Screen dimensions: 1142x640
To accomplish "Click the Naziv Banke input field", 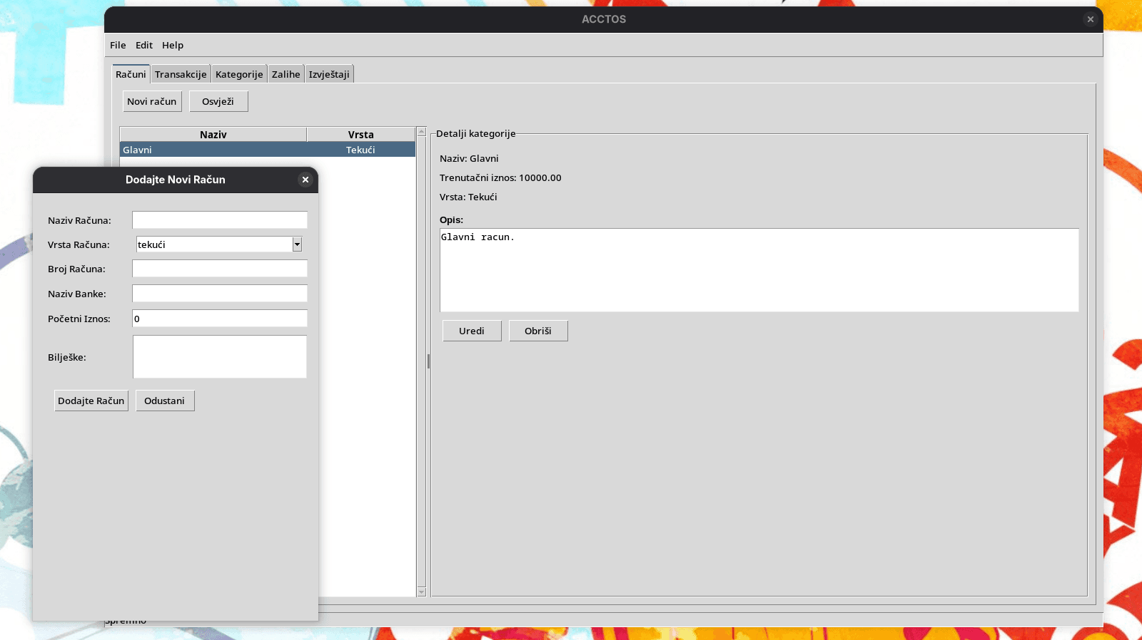I will [219, 294].
